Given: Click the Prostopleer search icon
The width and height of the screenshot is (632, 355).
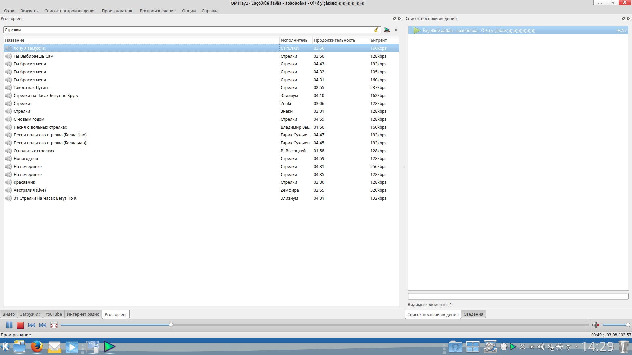Looking at the screenshot, I should tap(387, 30).
